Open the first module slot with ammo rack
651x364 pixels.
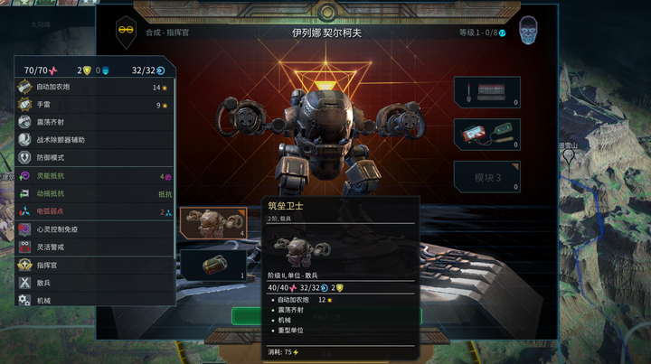click(487, 92)
